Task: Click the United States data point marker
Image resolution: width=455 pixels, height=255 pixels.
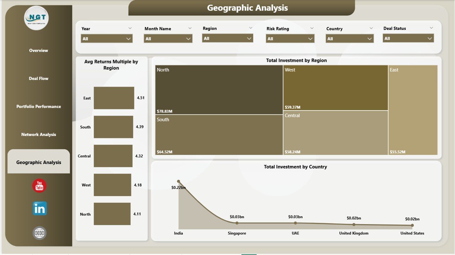Action: 412,225
